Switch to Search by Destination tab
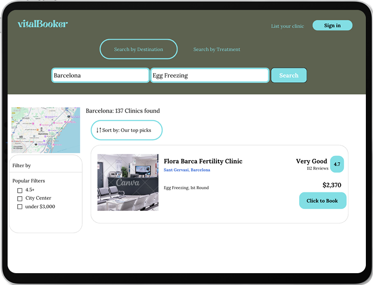The height and width of the screenshot is (285, 373). 138,49
